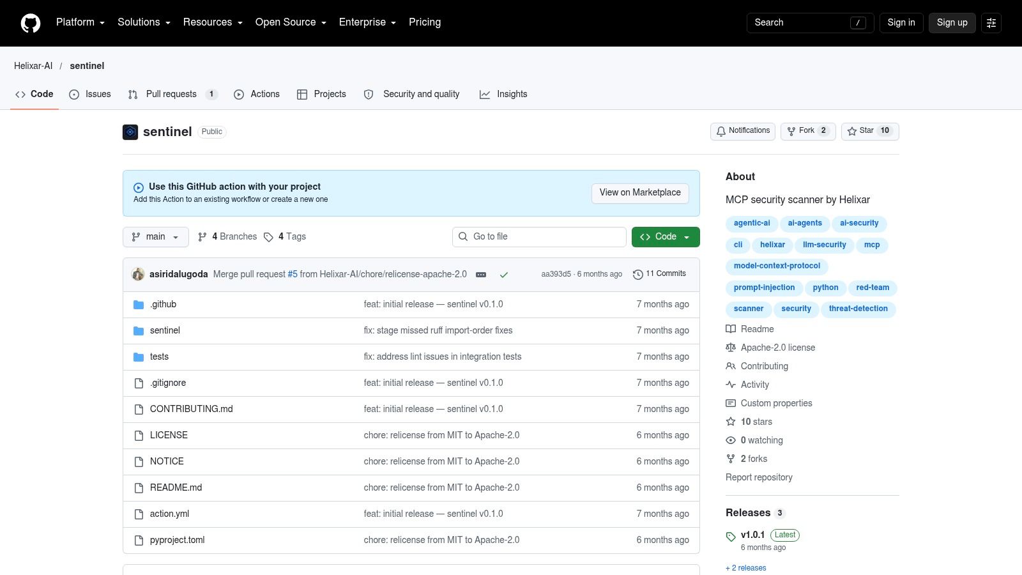Click the Go to file input
The height and width of the screenshot is (575, 1022).
click(539, 237)
